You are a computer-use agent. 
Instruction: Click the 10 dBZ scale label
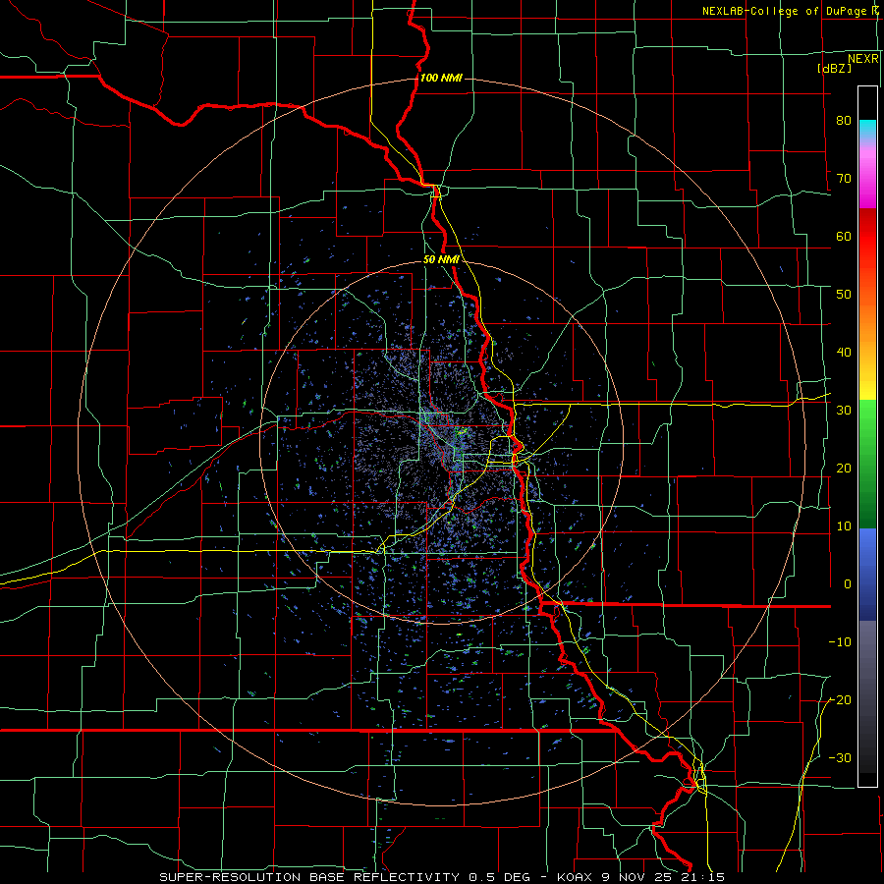(x=844, y=526)
